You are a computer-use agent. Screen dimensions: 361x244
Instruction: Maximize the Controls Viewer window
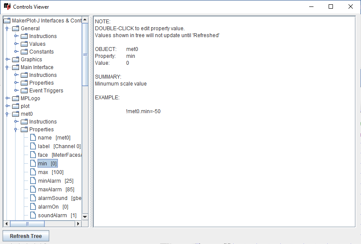[331, 6]
